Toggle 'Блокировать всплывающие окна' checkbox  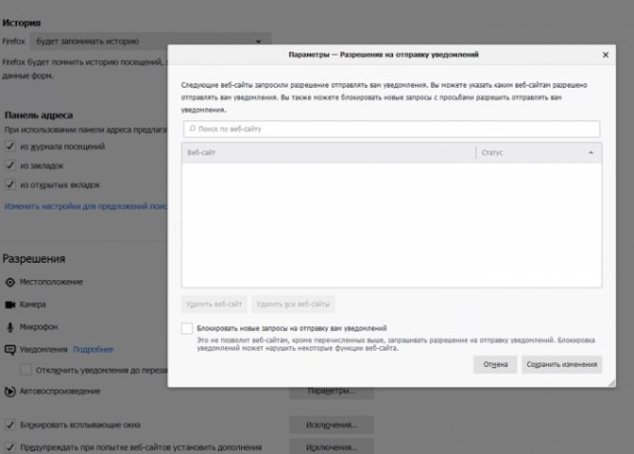coord(10,425)
